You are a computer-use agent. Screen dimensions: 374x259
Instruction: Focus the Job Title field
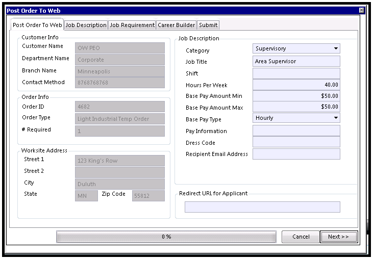click(296, 61)
